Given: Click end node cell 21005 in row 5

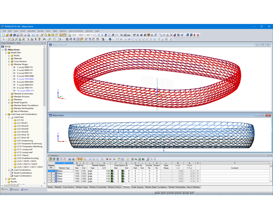Looking at the screenshot, I should (84, 182).
